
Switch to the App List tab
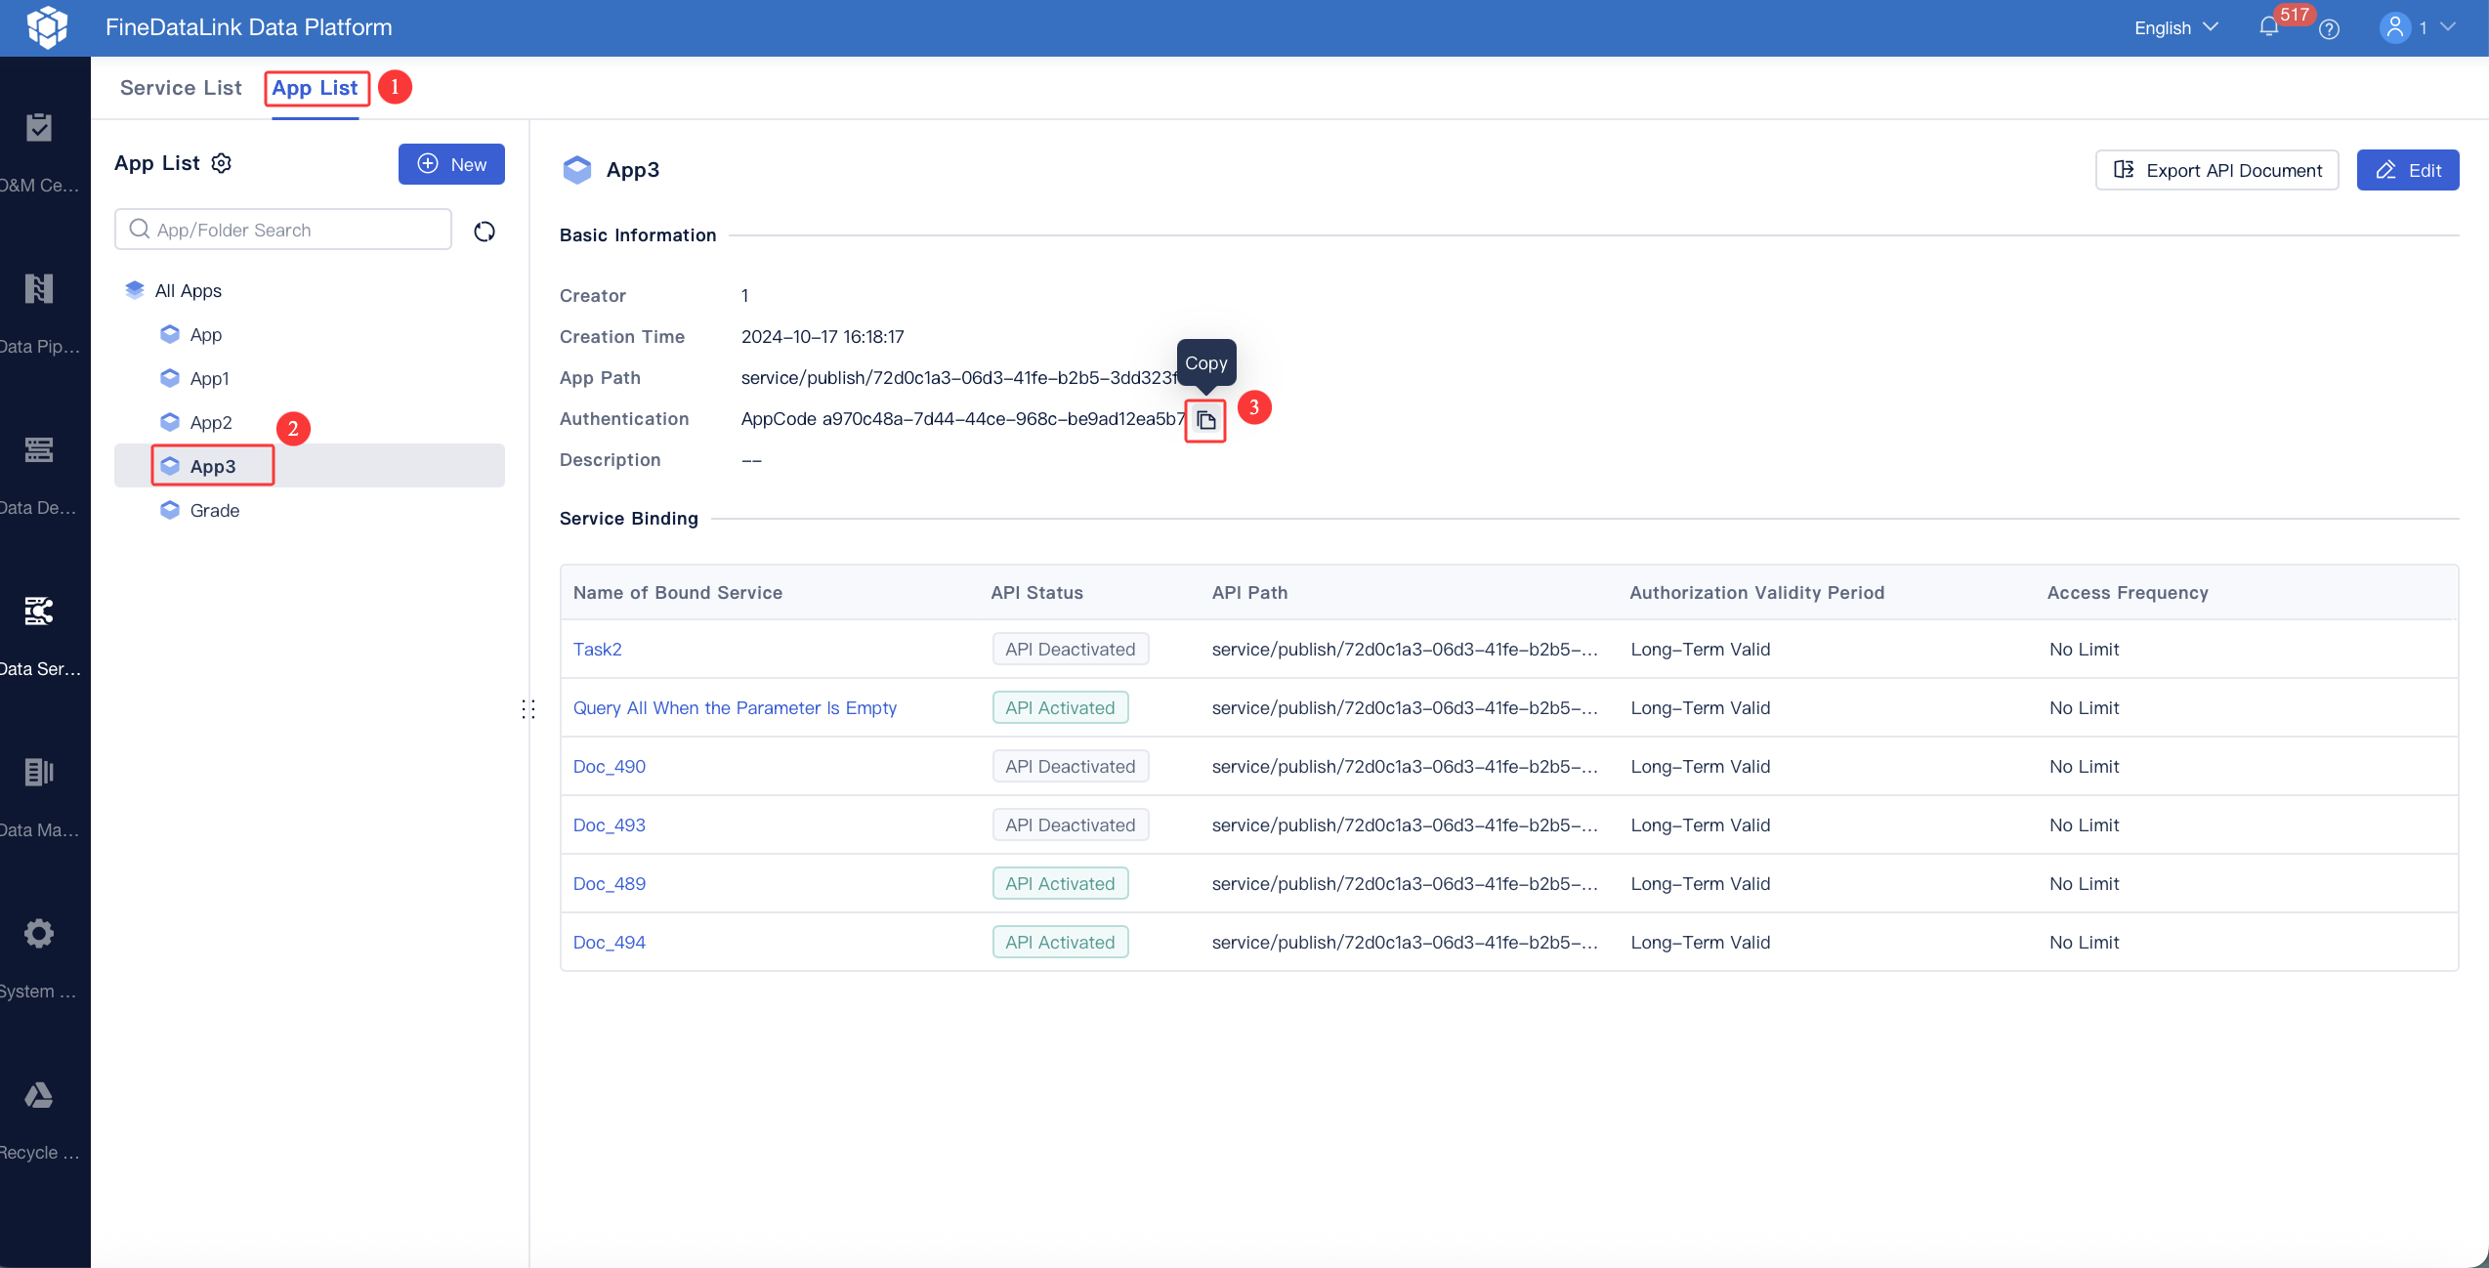tap(315, 88)
